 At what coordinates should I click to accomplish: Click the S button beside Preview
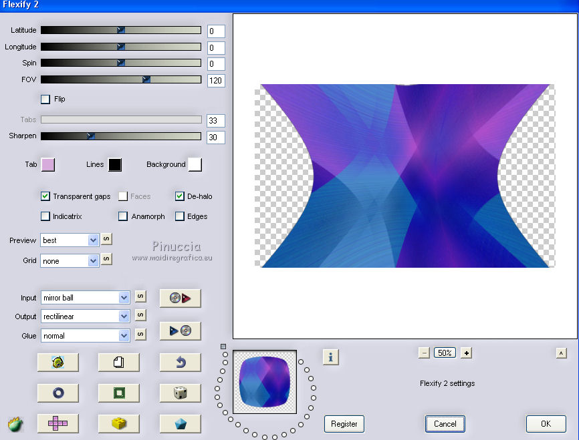[106, 239]
